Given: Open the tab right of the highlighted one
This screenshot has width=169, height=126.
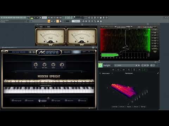Looking at the screenshot, I should [x=84, y=52].
